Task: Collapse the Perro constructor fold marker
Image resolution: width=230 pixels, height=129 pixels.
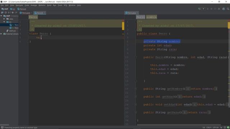Action: pyautogui.click(x=136, y=57)
